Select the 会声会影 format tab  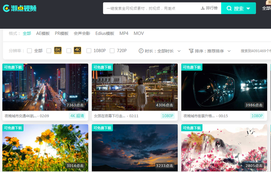[82, 33]
